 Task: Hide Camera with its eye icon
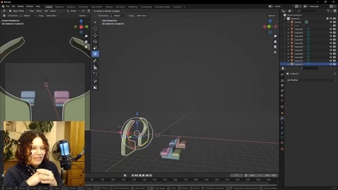point(331,22)
